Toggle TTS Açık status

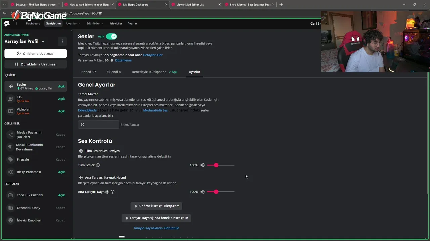[61, 99]
